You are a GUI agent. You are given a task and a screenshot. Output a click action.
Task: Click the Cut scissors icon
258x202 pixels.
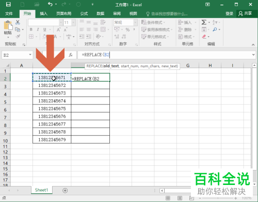[x=18, y=22]
